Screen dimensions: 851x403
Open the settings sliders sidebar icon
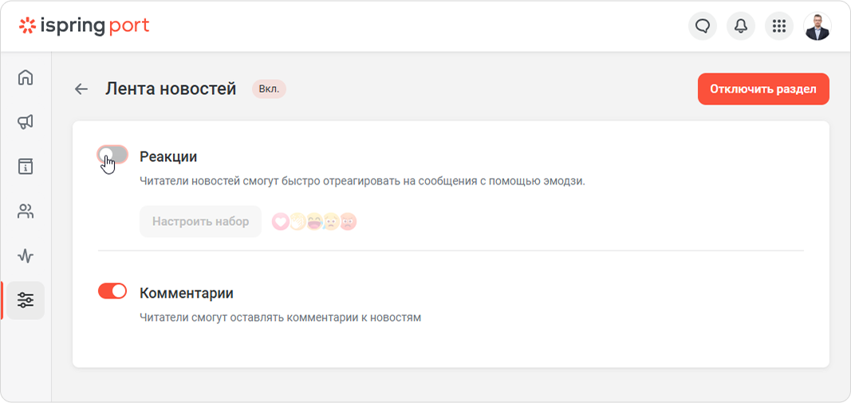click(x=26, y=300)
